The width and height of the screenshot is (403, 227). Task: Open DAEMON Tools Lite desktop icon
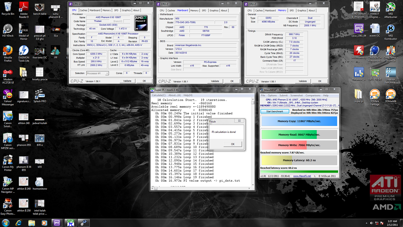click(x=24, y=54)
